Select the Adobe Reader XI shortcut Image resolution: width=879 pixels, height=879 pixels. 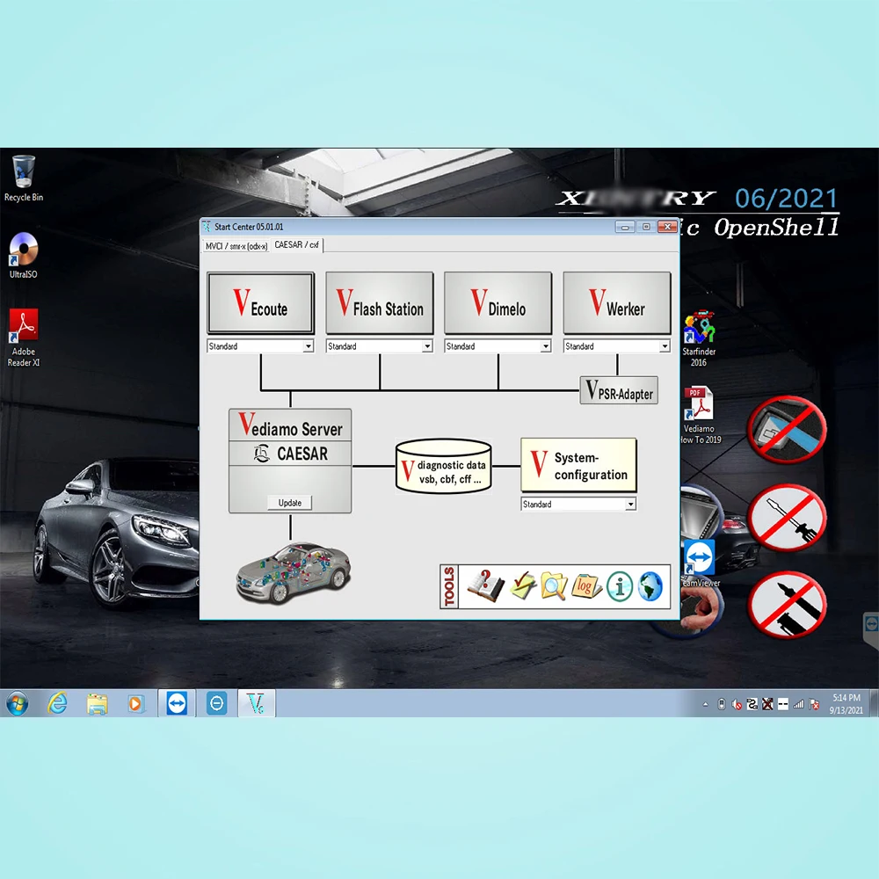tap(24, 338)
